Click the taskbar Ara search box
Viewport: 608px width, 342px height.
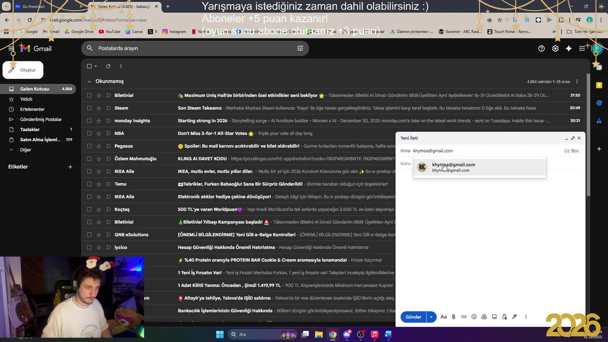click(263, 334)
